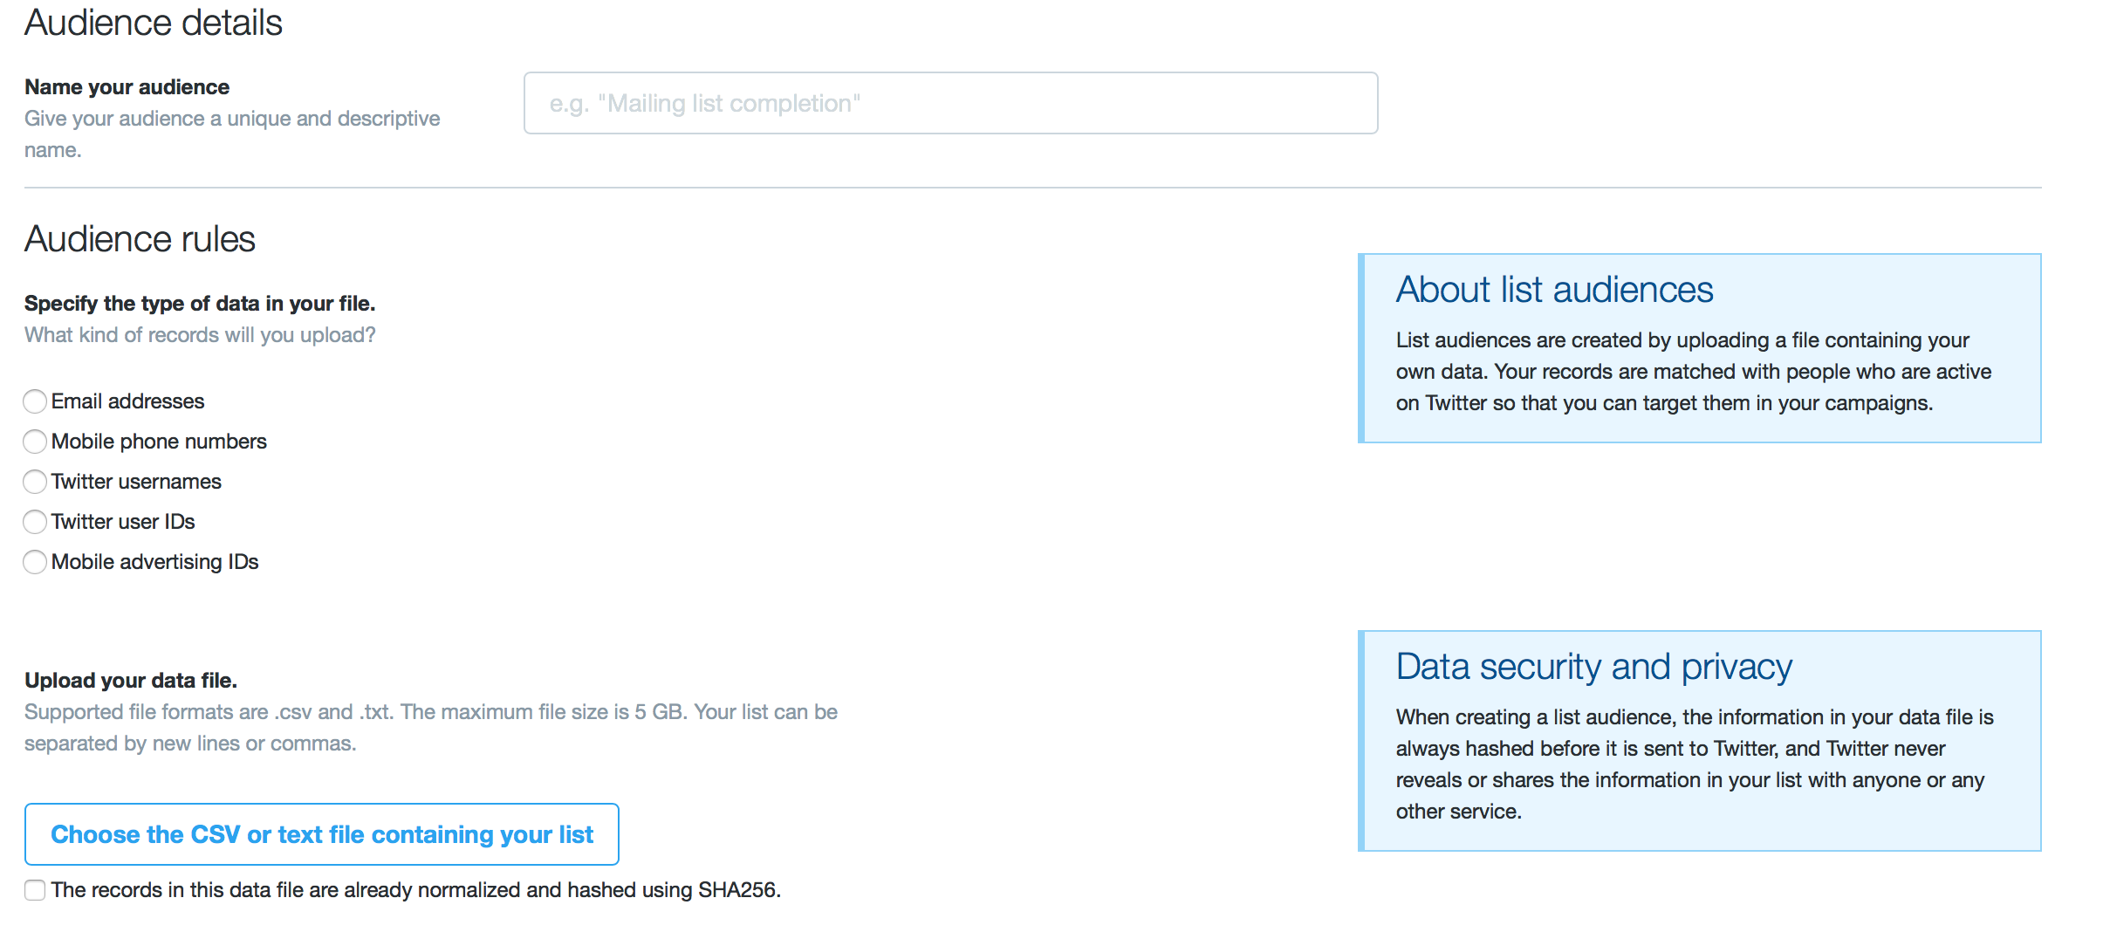Pick the Twitter user IDs radio button
This screenshot has width=2103, height=939.
(x=35, y=522)
